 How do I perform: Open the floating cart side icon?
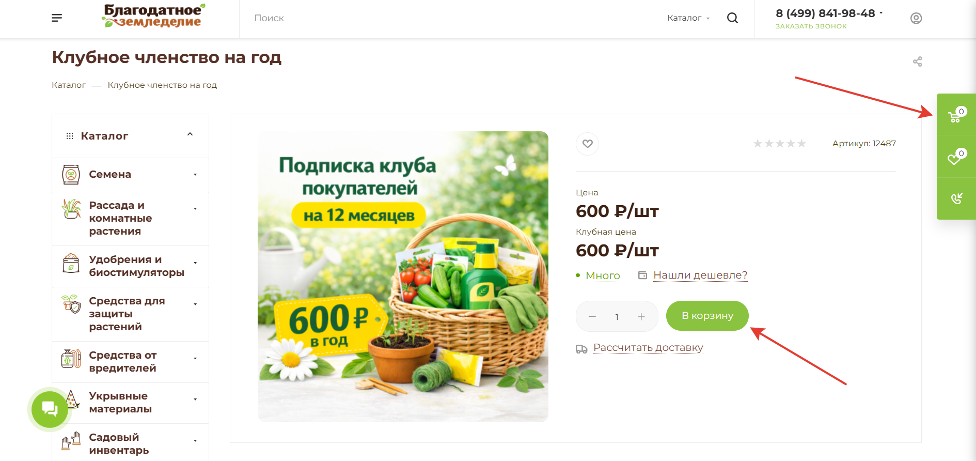(x=956, y=115)
